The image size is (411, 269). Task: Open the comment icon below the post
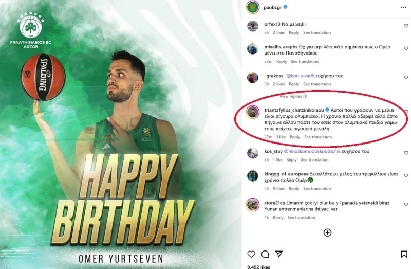[x=265, y=254]
